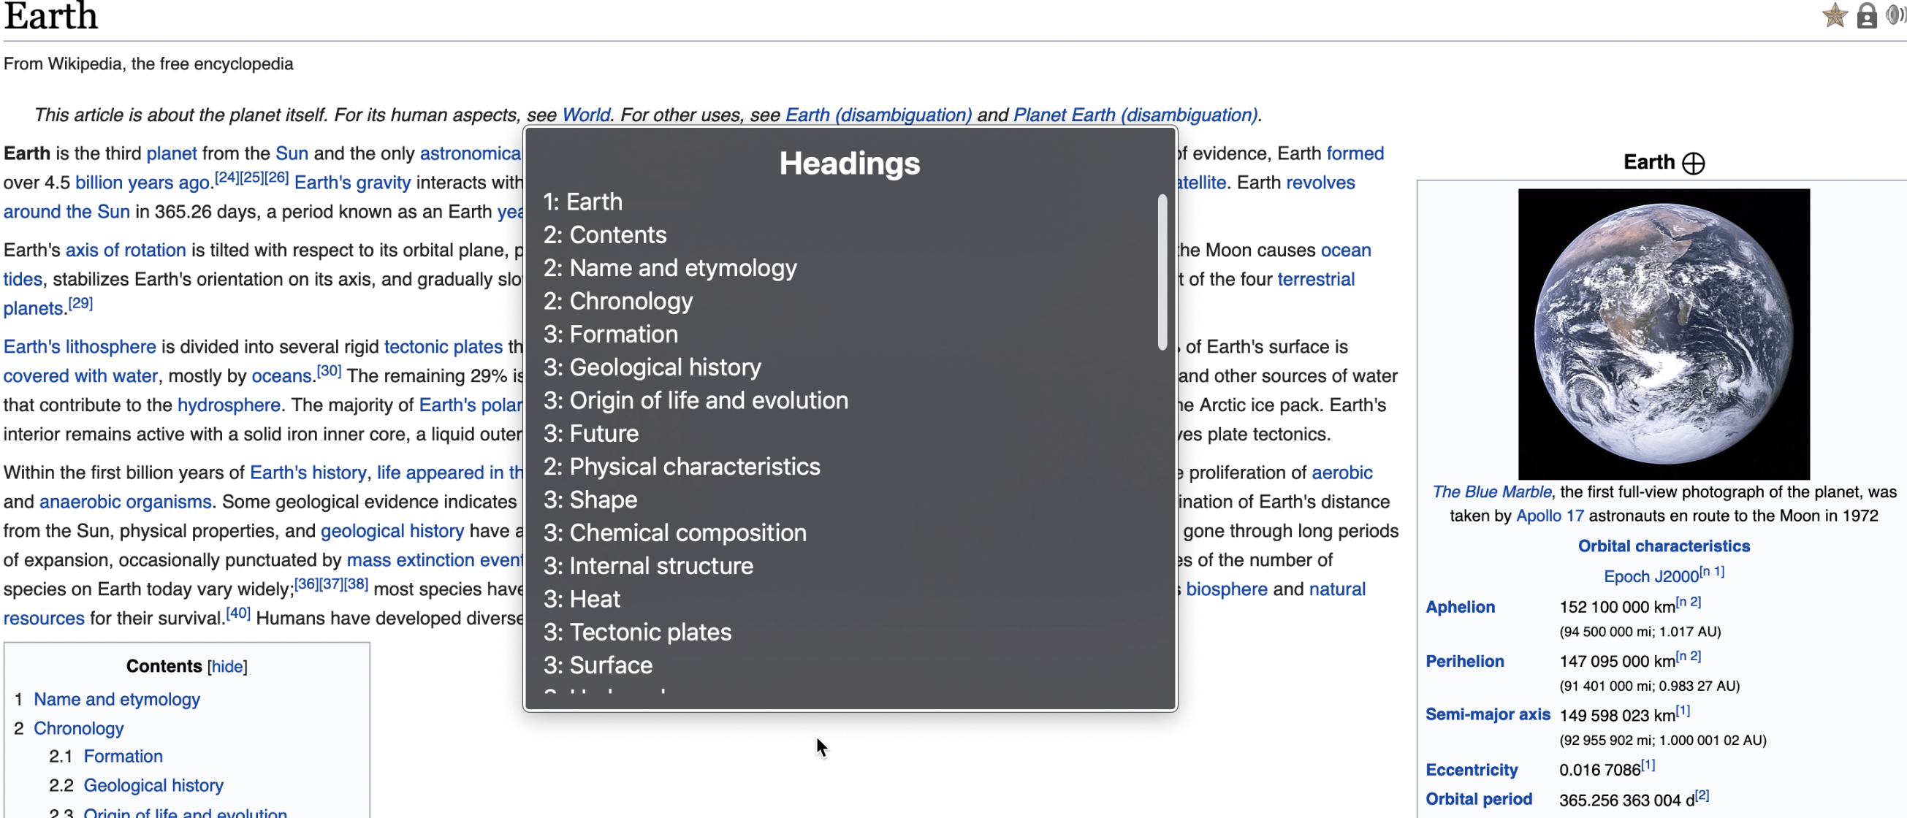Click the listen-to-article speaker icon
1907x818 pixels.
1898,15
